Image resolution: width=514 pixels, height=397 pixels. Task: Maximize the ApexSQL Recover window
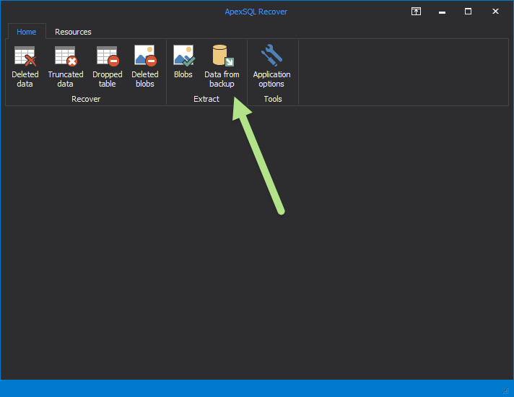[x=468, y=12]
